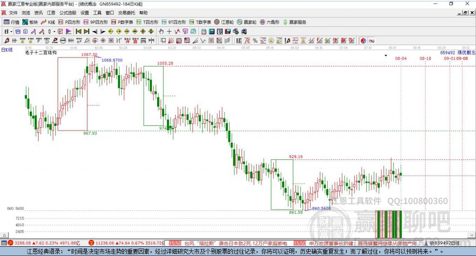The height and width of the screenshot is (256, 476).
Task: Step chart left with black left arrow
Action: [95, 32]
